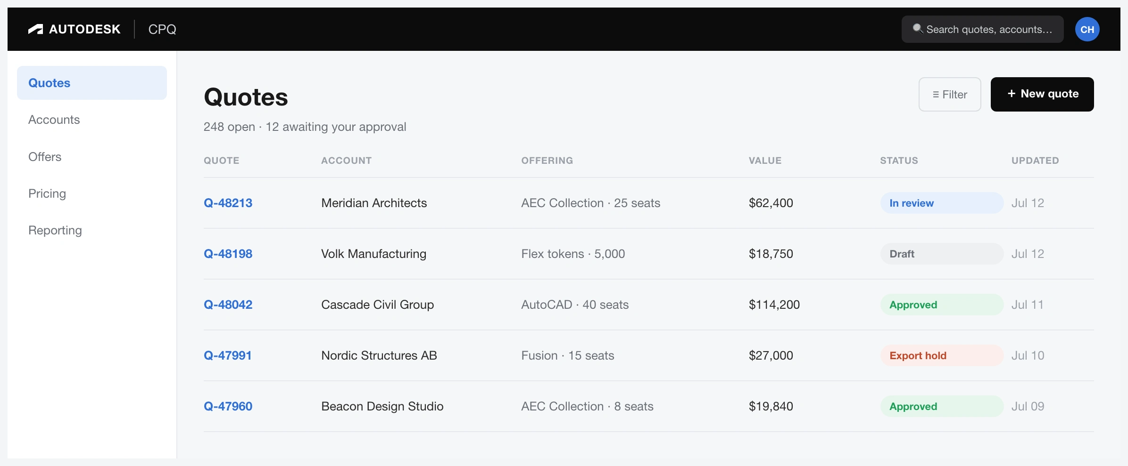Click the Jul 09 updated date
Image resolution: width=1128 pixels, height=466 pixels.
pos(1028,406)
